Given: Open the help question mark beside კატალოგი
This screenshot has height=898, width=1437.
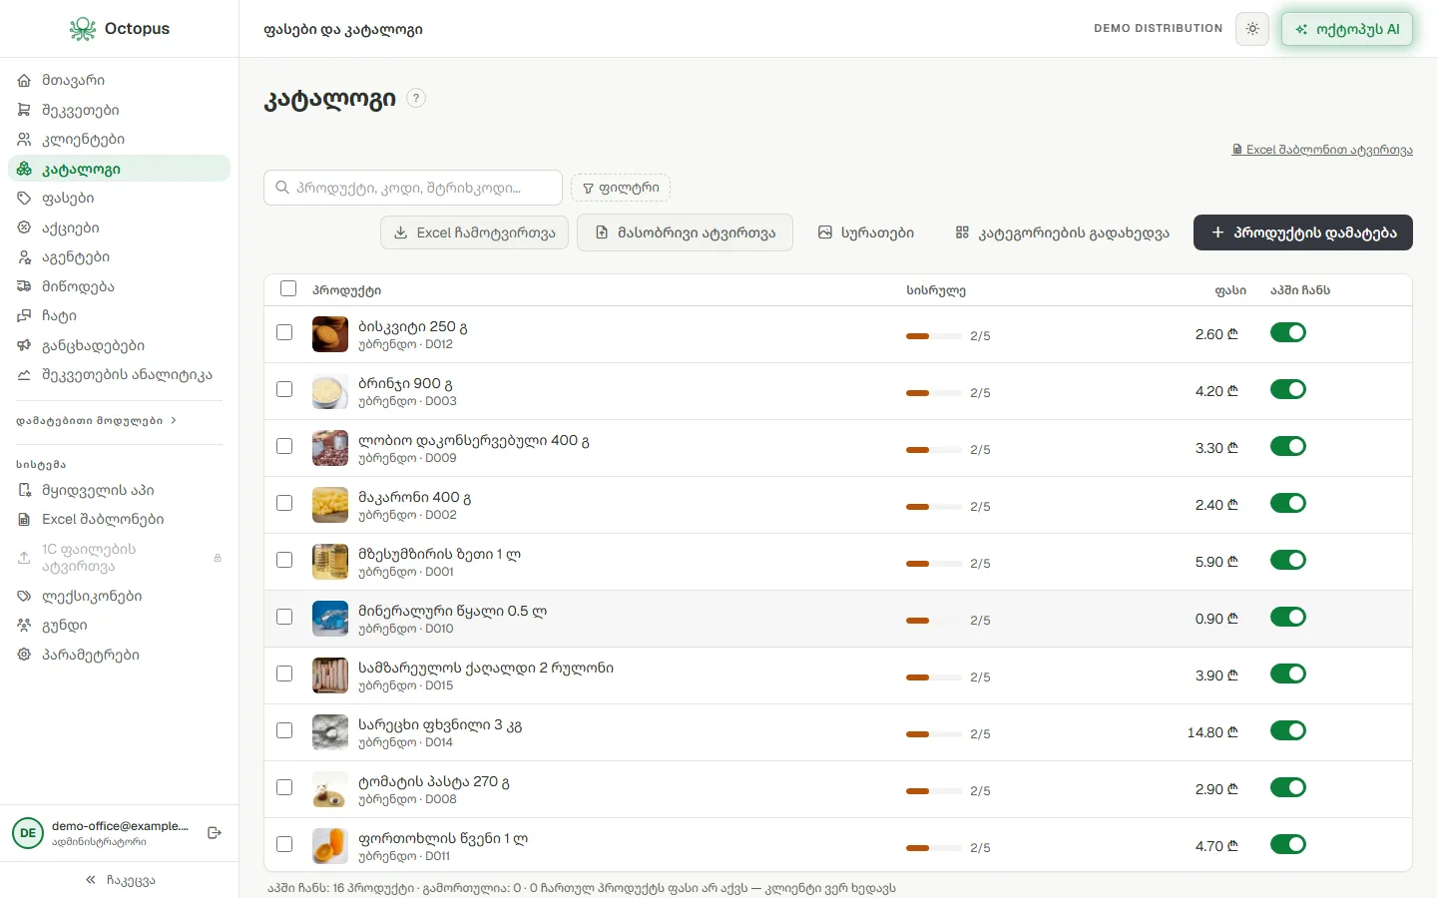Looking at the screenshot, I should pos(416,98).
